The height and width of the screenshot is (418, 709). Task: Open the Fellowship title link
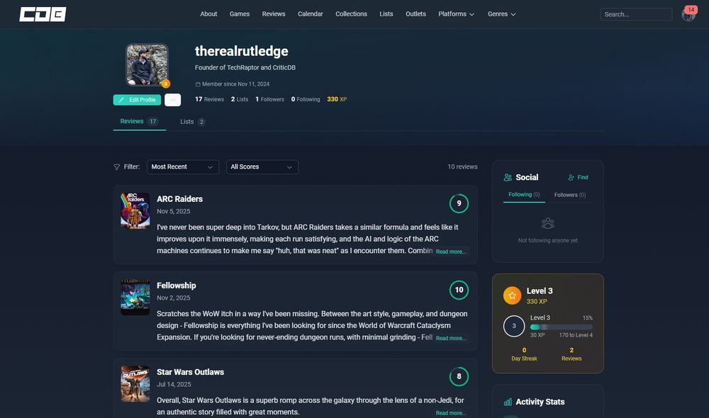point(177,286)
